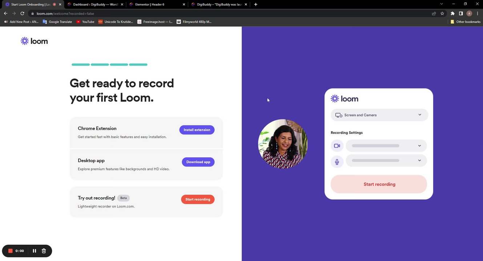The height and width of the screenshot is (261, 483).
Task: Open the Chrome extensions puzzle icon
Action: point(452,13)
